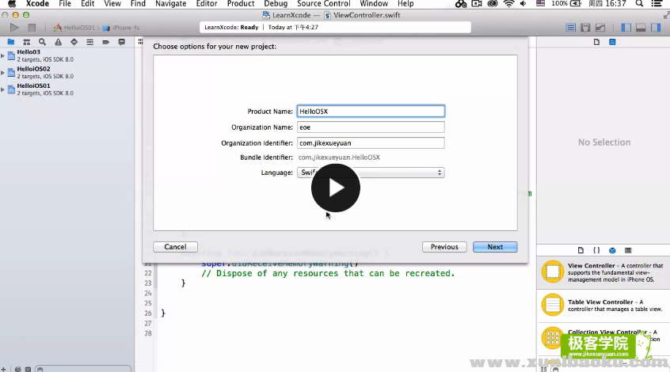The image size is (670, 372).
Task: Expand the HelloiOS02 project tree
Action: 3,72
